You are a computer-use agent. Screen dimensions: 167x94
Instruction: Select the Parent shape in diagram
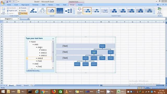coord(102,46)
